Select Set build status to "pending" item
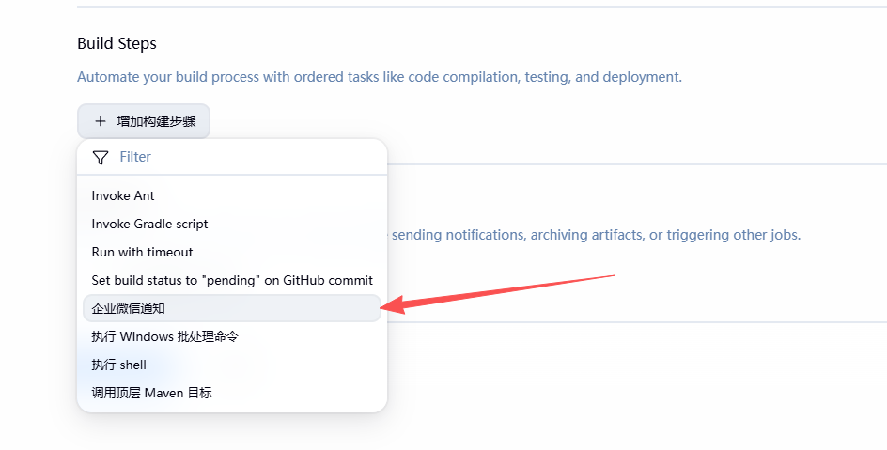This screenshot has height=450, width=887. click(x=232, y=280)
